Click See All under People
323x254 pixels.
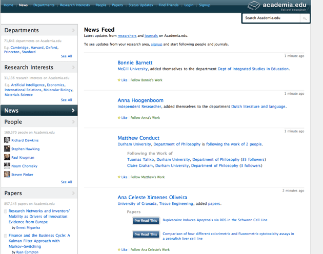tap(66, 182)
